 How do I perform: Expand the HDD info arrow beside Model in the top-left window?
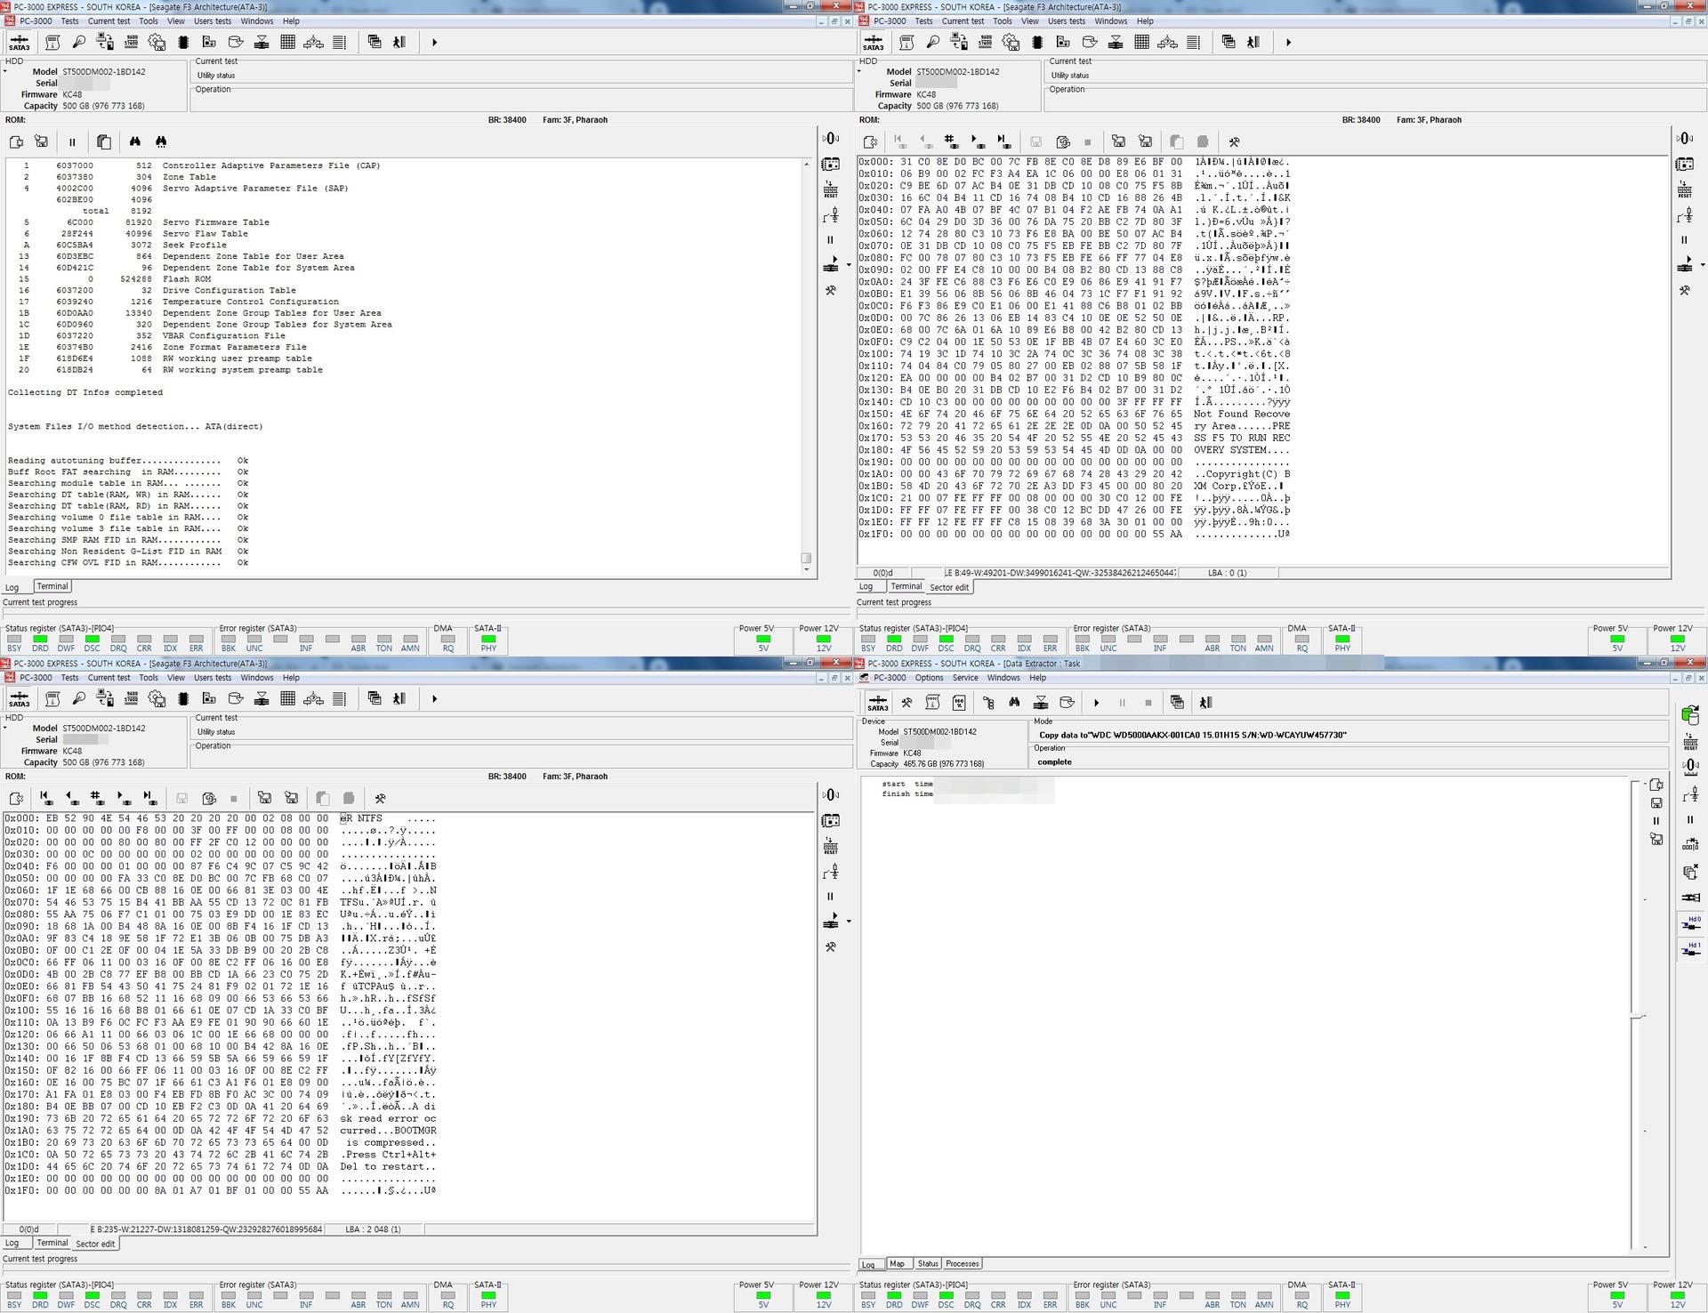point(5,71)
